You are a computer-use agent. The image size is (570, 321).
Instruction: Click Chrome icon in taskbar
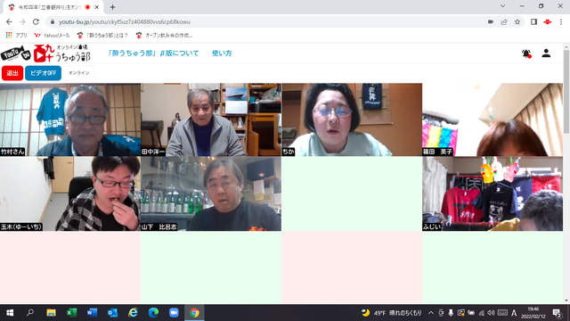(194, 313)
